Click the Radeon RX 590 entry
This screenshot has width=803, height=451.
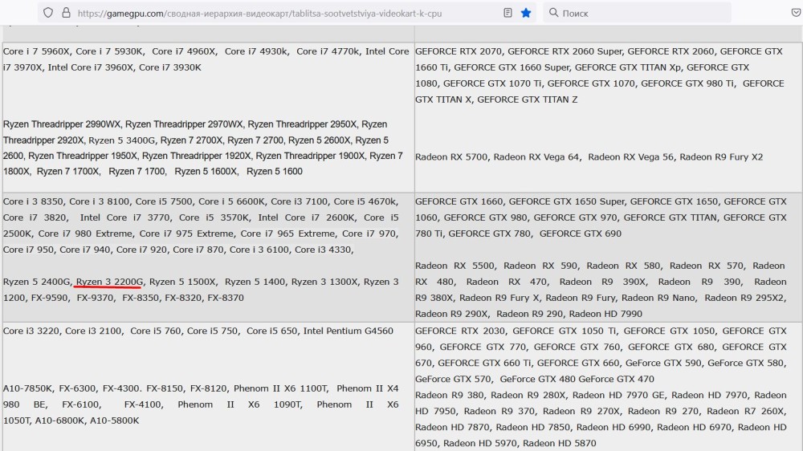(x=540, y=266)
